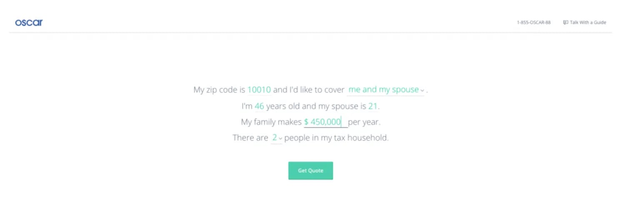Click the small arrow beside household size 2

tap(280, 138)
